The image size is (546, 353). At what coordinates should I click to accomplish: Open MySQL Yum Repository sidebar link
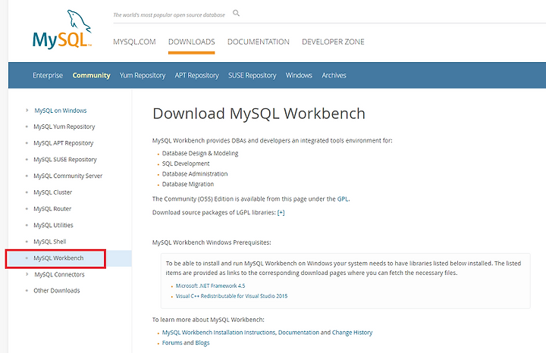[x=64, y=127]
